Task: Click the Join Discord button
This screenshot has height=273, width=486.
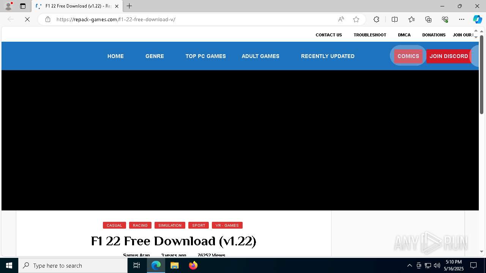Action: click(449, 56)
